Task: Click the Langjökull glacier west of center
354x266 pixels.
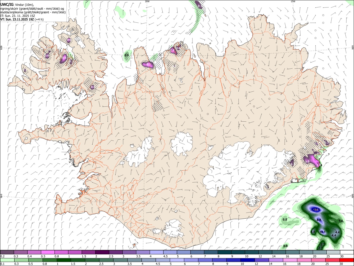Action: pos(139,152)
